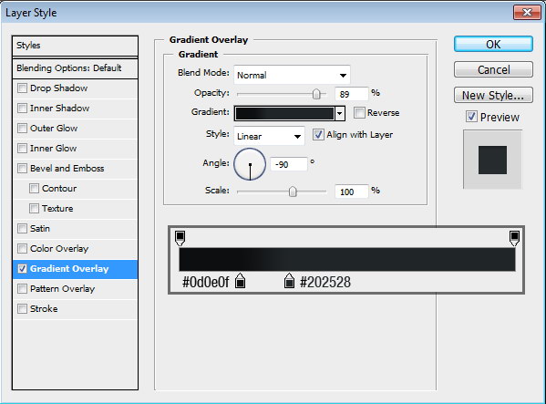
Task: Click the Opacity slider handle
Action: click(316, 94)
